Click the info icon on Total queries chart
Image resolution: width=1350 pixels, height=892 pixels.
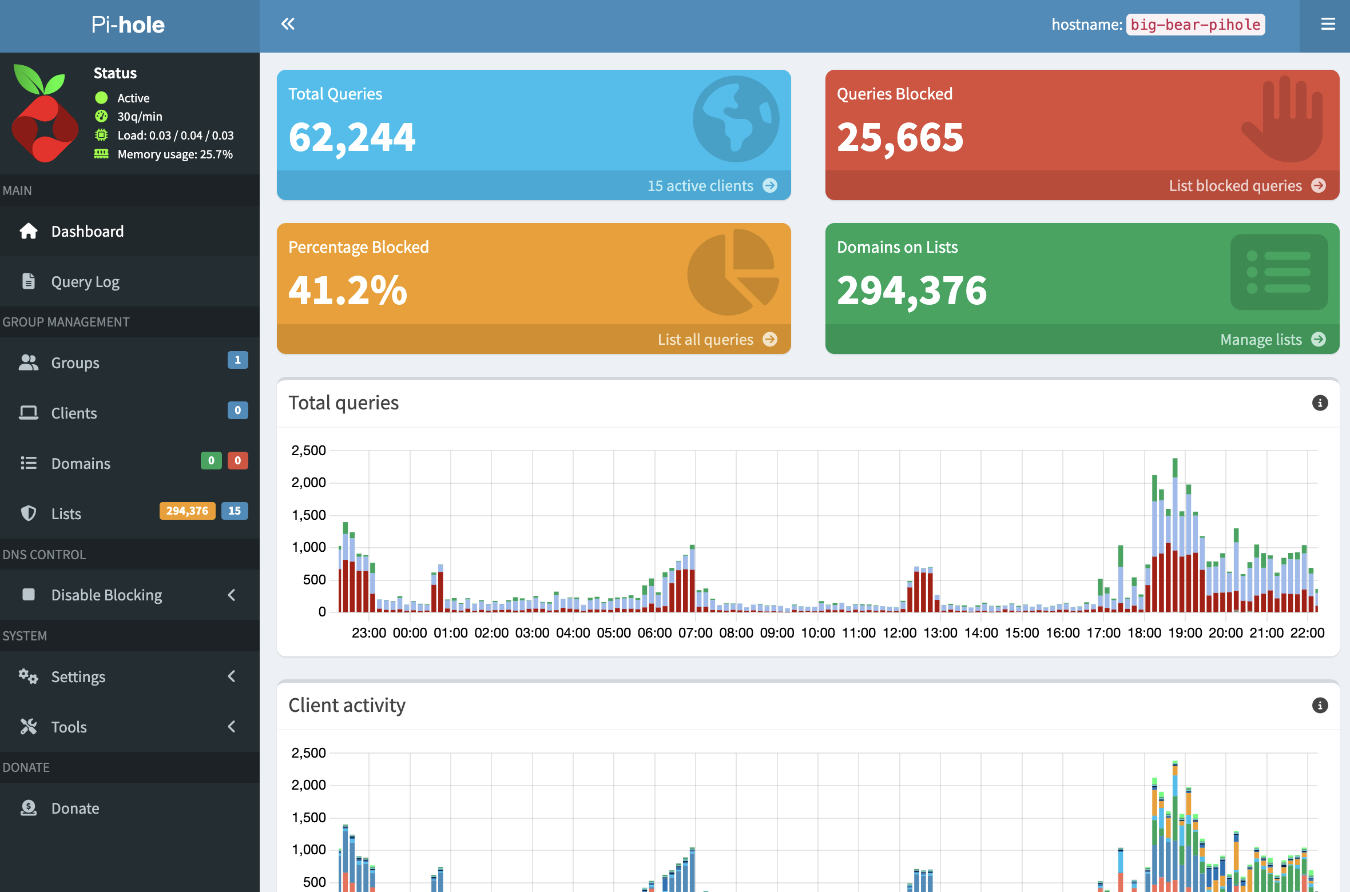pyautogui.click(x=1320, y=403)
